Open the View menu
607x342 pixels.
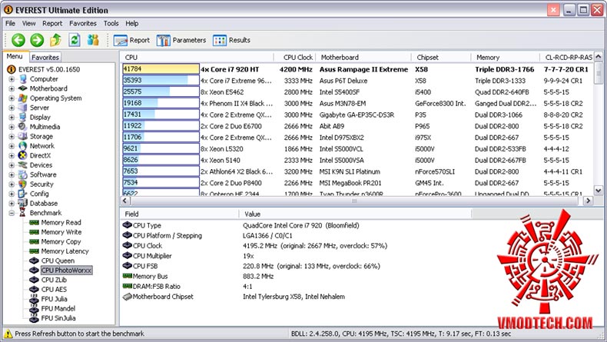(28, 23)
